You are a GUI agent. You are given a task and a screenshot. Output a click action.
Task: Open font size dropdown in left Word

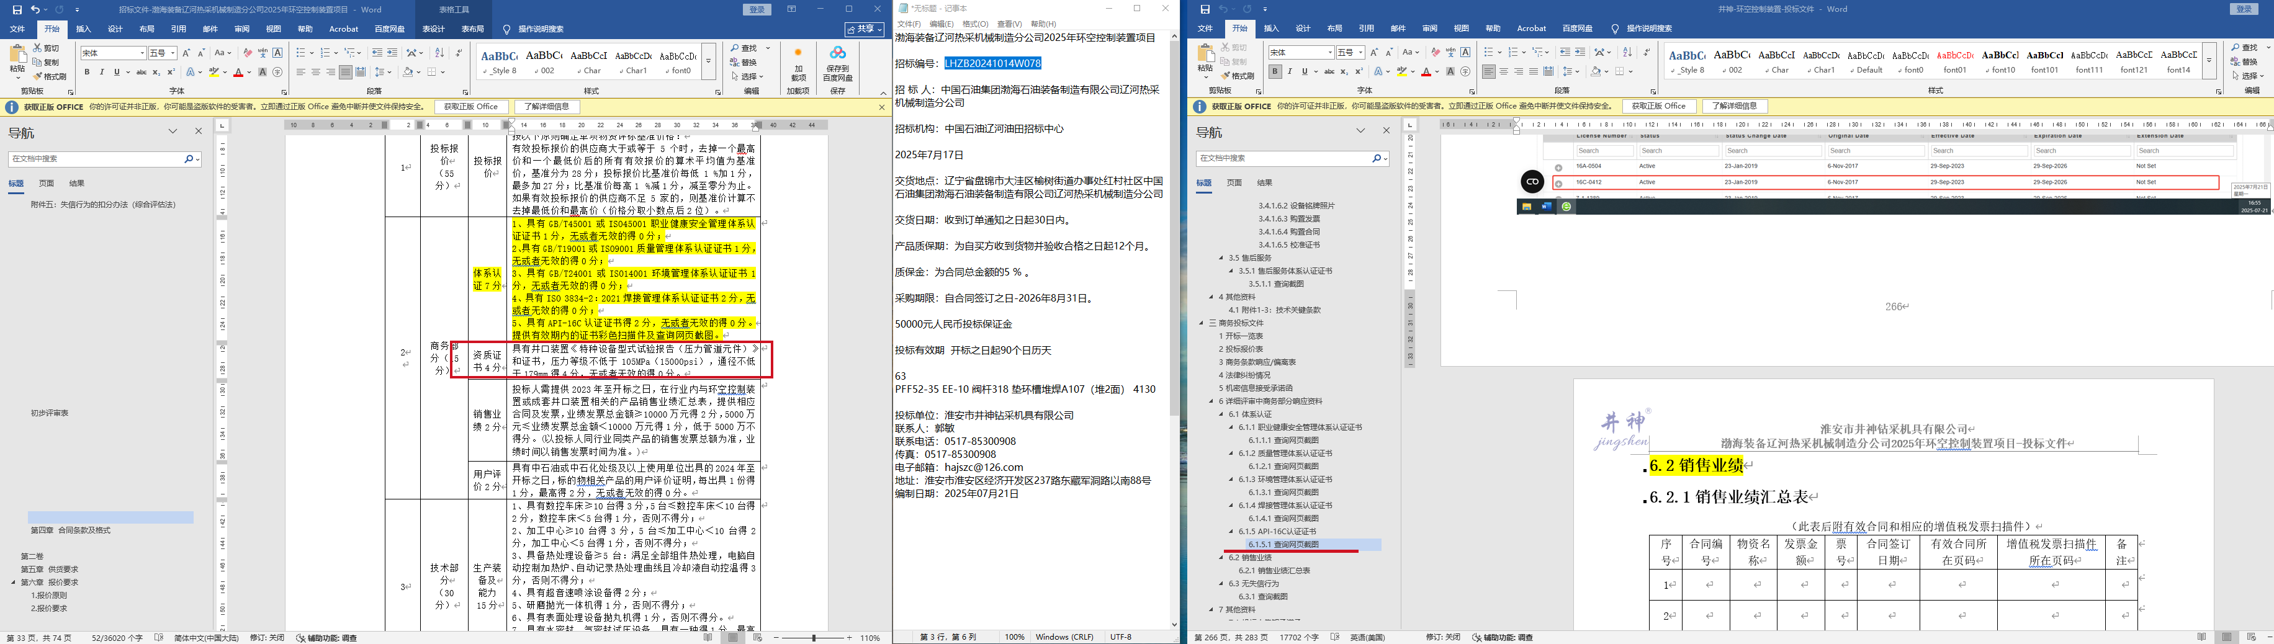pos(172,53)
